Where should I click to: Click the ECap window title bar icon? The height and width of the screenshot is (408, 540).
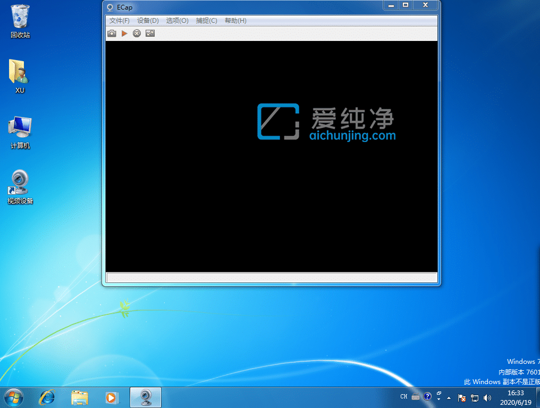[110, 7]
